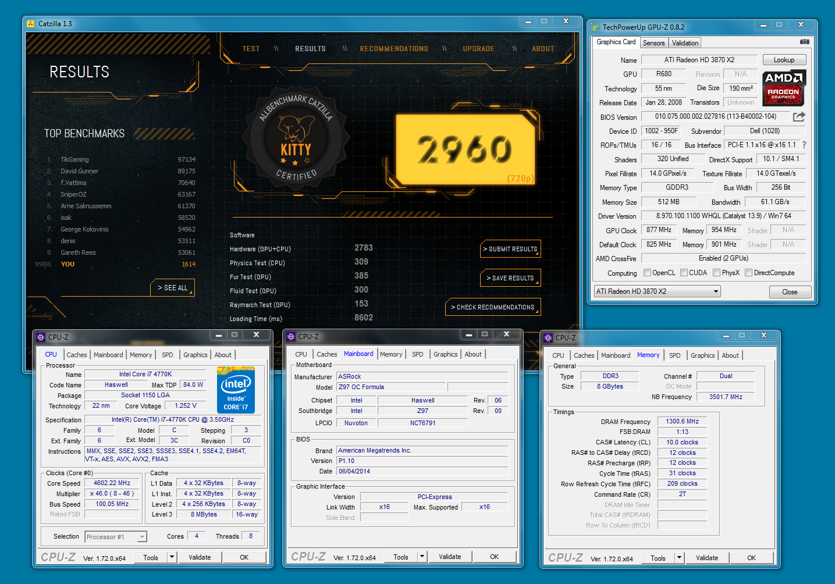This screenshot has height=584, width=835.
Task: Open the UPGRADE tab in Catzilla
Action: click(x=479, y=49)
